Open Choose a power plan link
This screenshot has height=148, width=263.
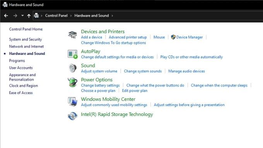[98, 91]
